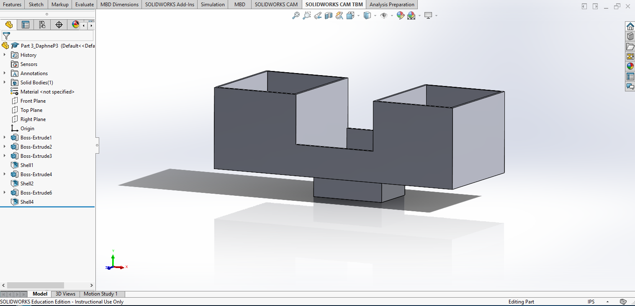Click the Apply Scene icon
The width and height of the screenshot is (635, 306).
[x=411, y=15]
